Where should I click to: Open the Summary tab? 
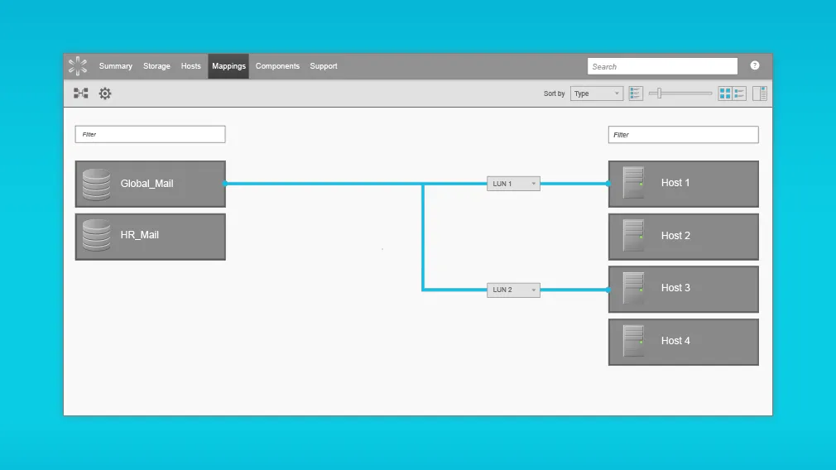coord(116,66)
